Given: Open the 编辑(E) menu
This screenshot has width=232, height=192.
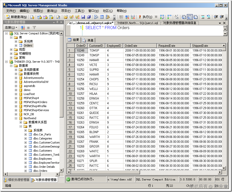Looking at the screenshot, I should pyautogui.click(x=24, y=11).
